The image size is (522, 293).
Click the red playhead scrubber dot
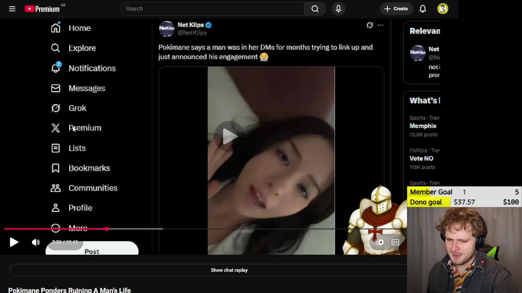107,229
